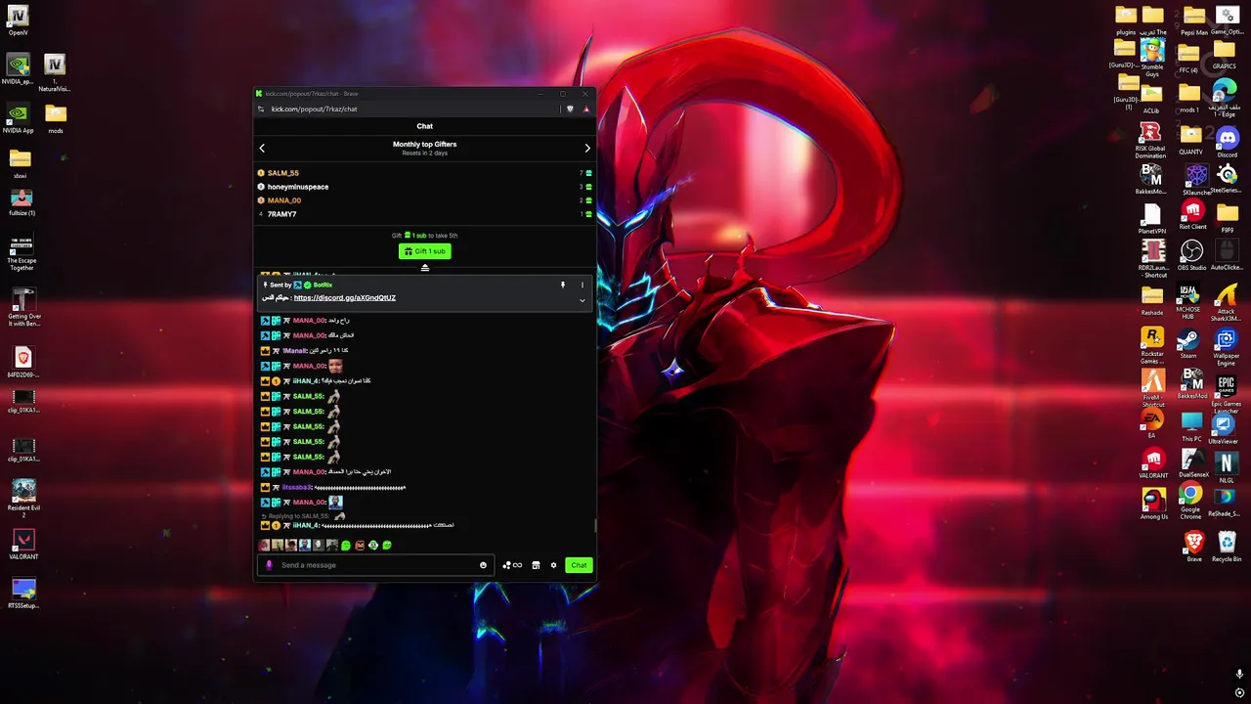Image resolution: width=1251 pixels, height=704 pixels.
Task: Open the RTSSSetup desktop icon
Action: 23,594
